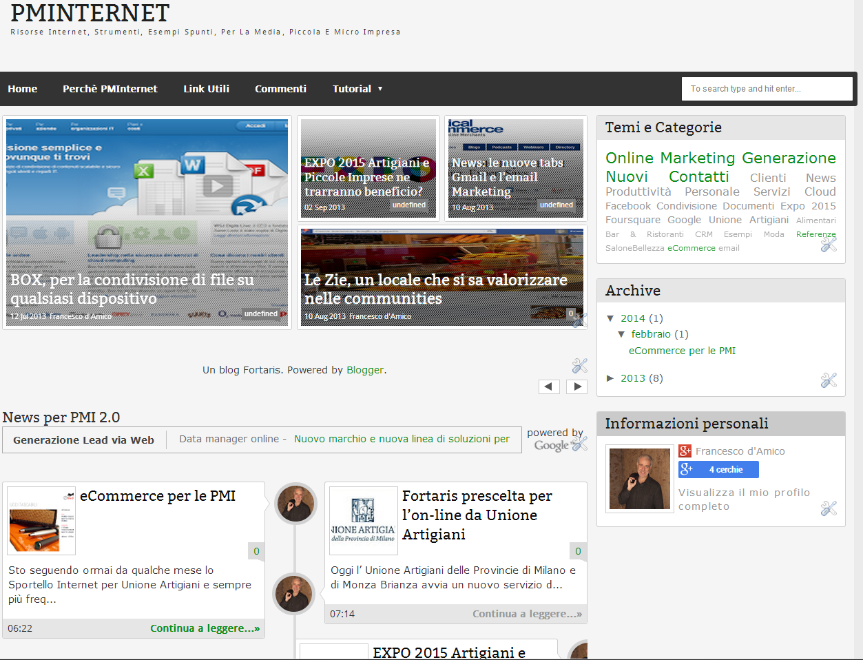Click the wrench icon on the Le Zie slide
863x660 pixels.
coord(579,320)
